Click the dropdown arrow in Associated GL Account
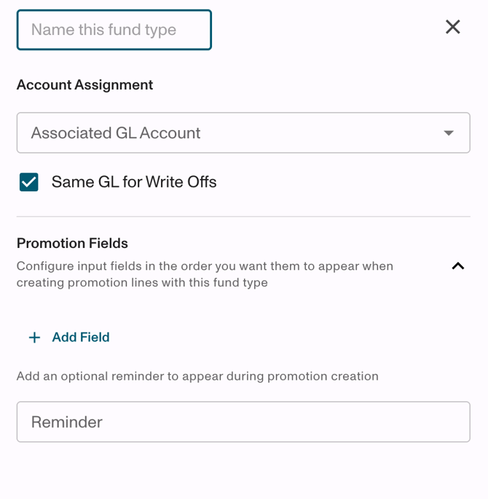The image size is (488, 499). click(449, 133)
